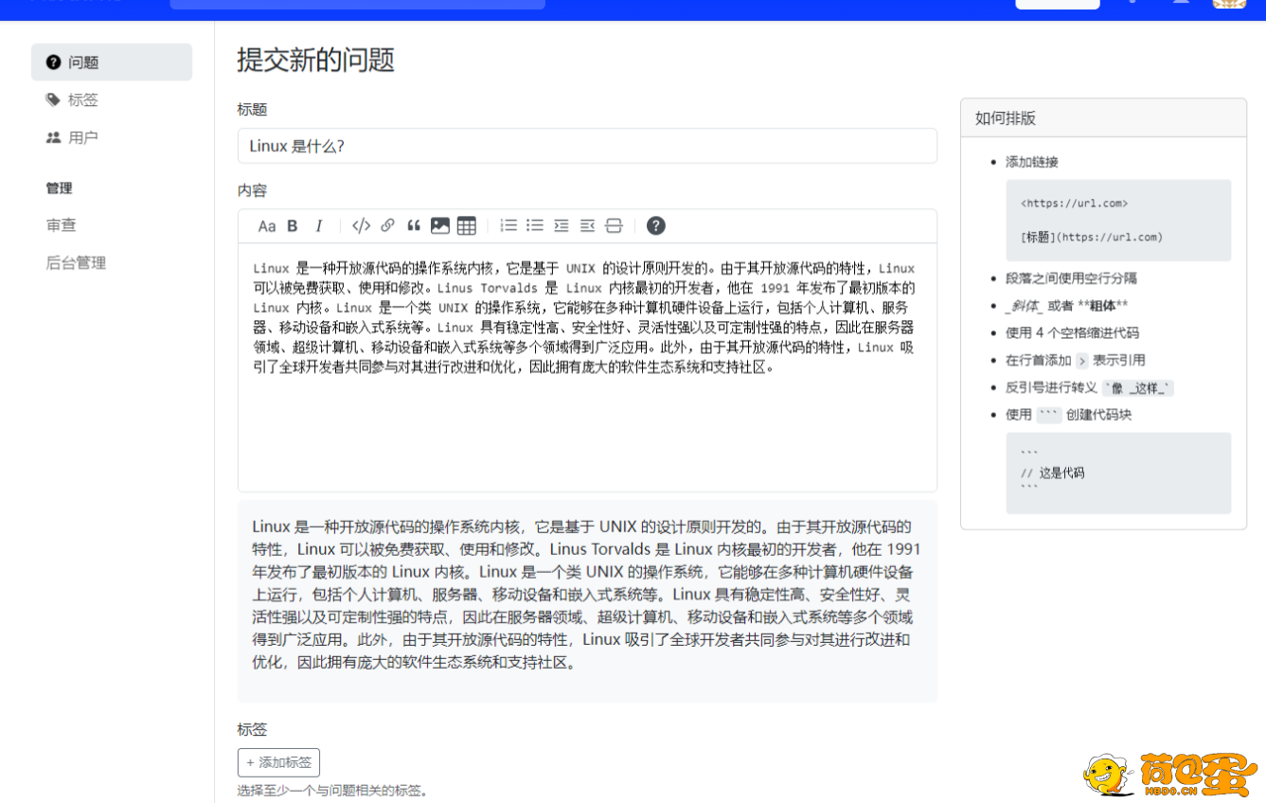
Task: Insert an image using the picture icon
Action: click(x=440, y=225)
